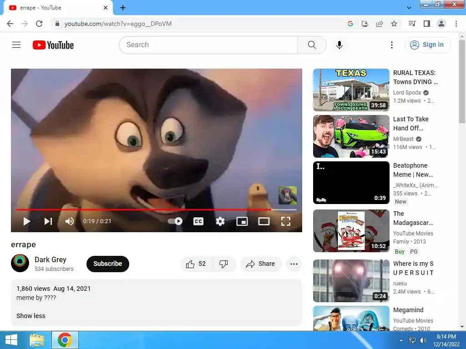This screenshot has height=349, width=466.
Task: Click Chrome icon in taskbar
Action: point(65,340)
